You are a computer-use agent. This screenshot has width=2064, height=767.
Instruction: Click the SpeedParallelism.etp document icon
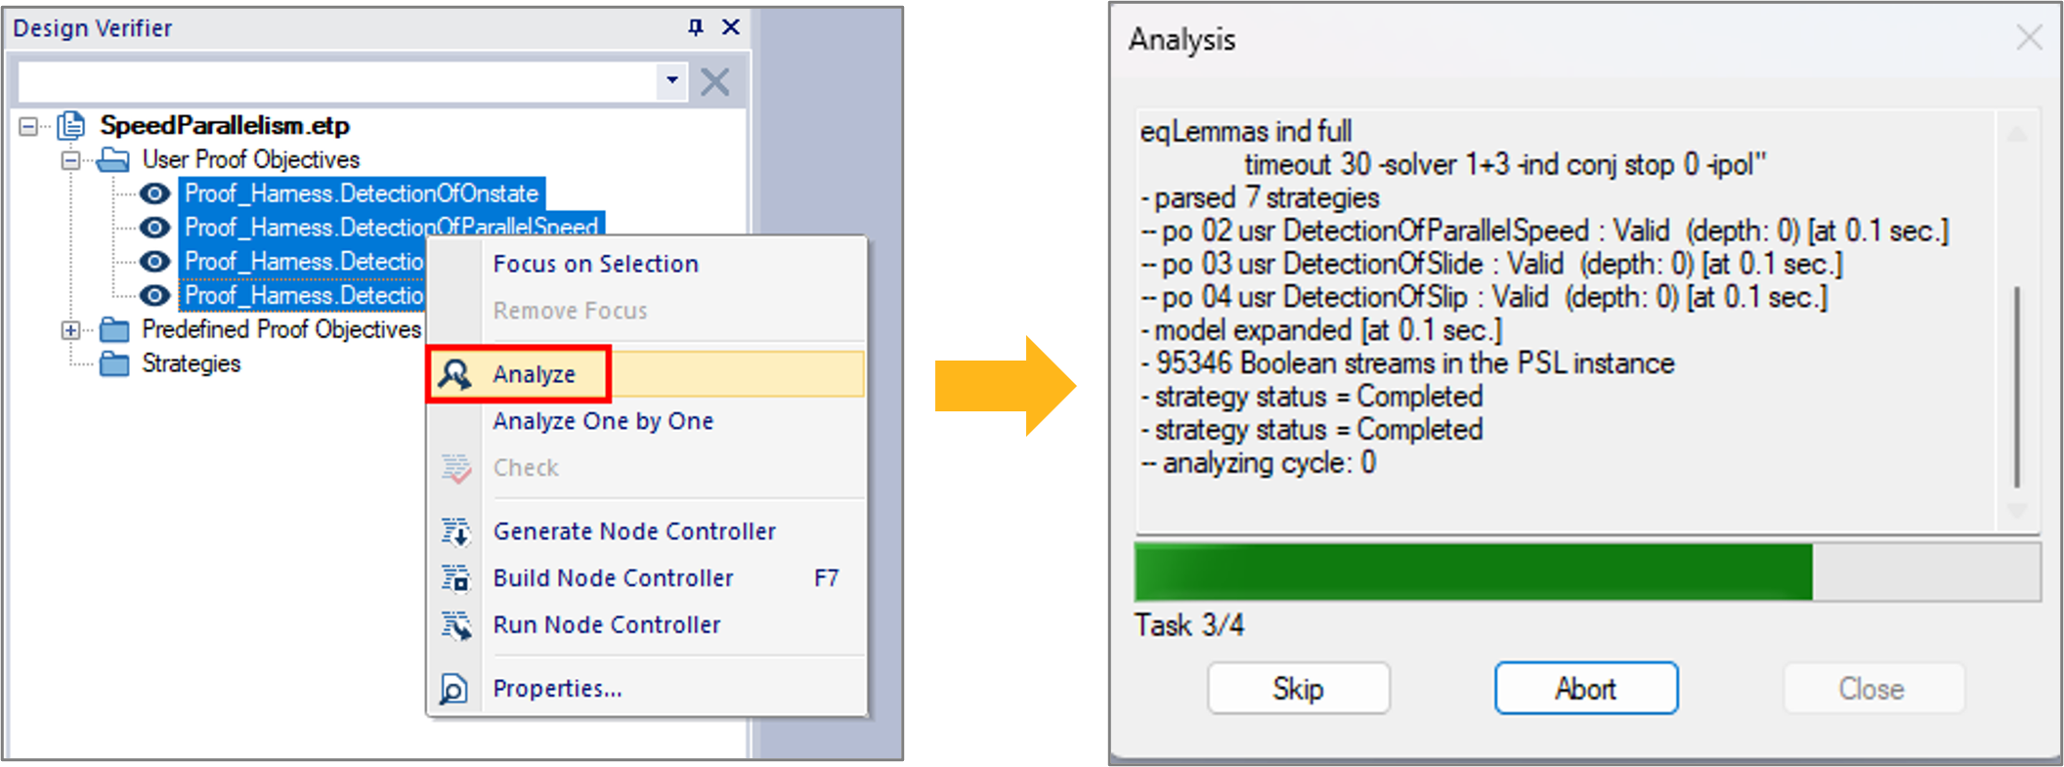coord(71,126)
